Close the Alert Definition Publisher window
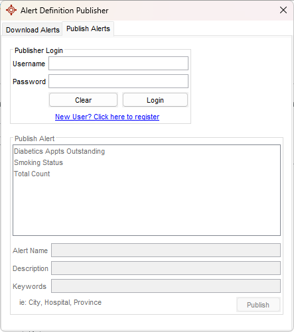 click(x=283, y=10)
